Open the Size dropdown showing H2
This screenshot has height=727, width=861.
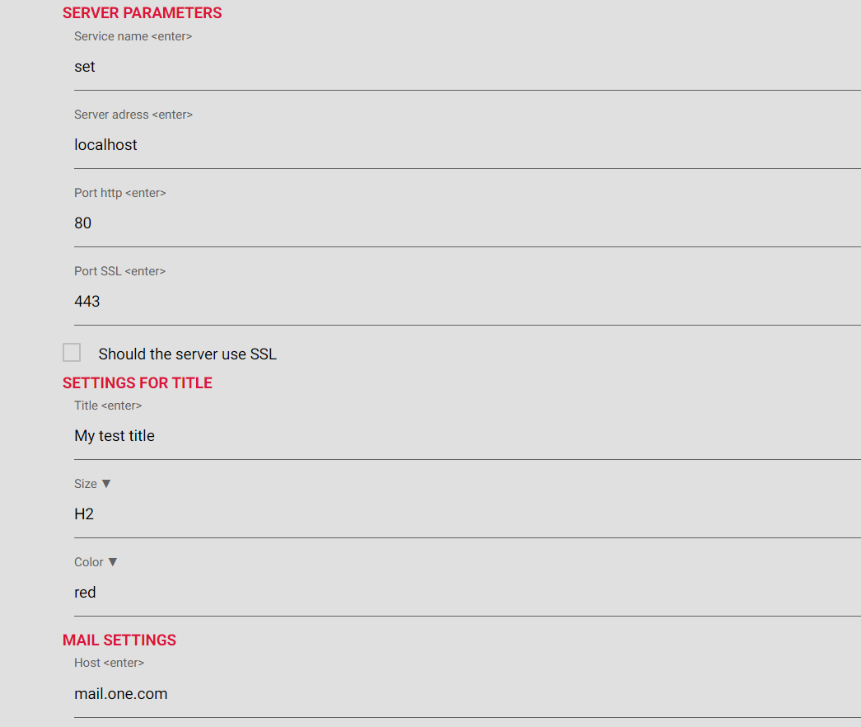(461, 514)
